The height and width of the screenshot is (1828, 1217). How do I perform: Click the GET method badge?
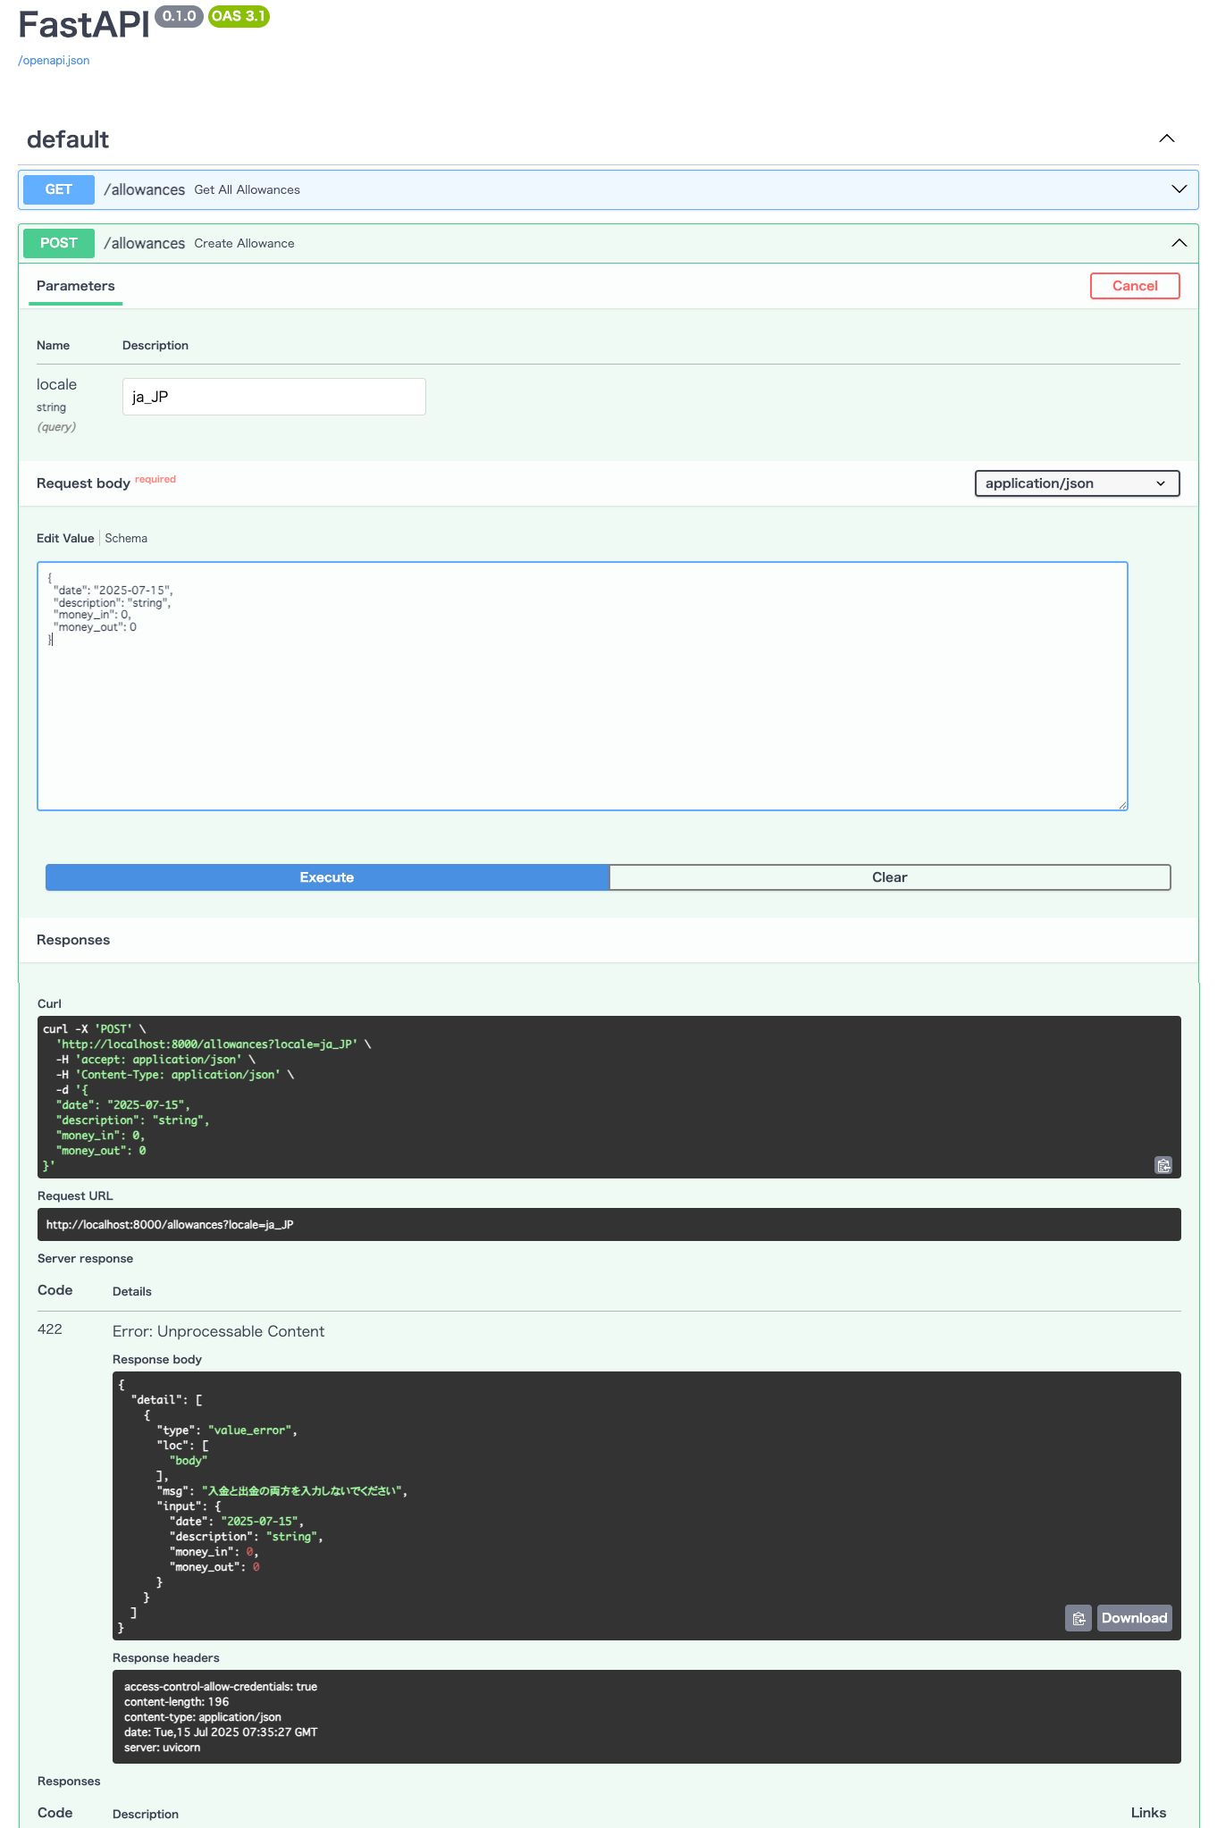[x=59, y=189]
